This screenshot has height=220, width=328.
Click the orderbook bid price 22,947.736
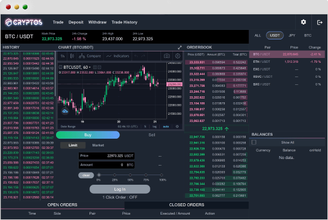click(x=197, y=137)
